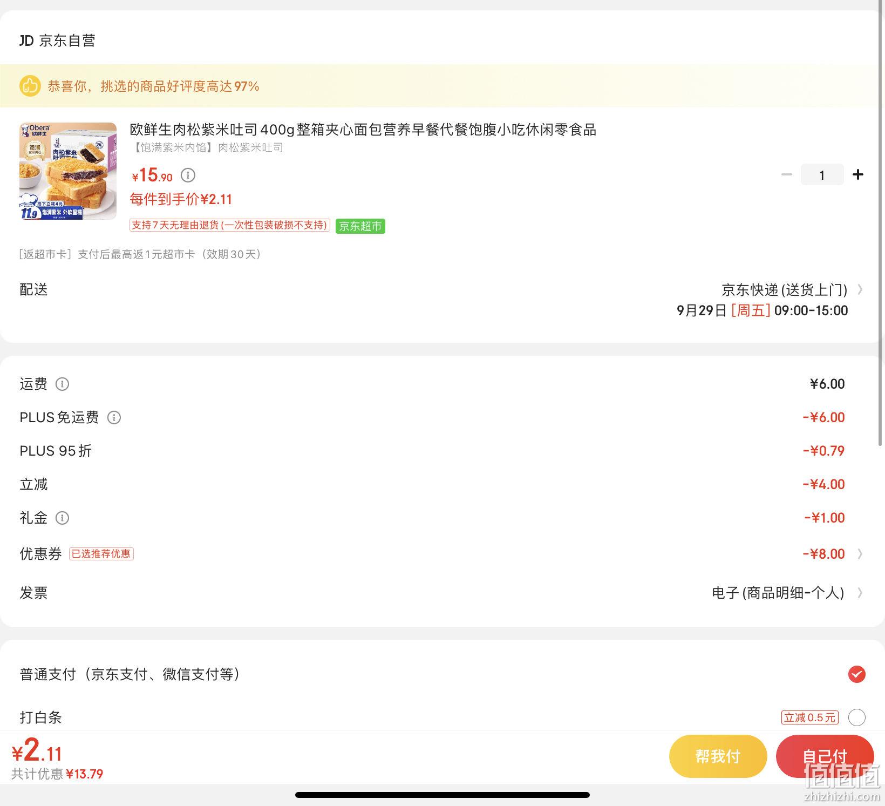
Task: Click 京东快递(送货上门) delivery method
Action: pyautogui.click(x=784, y=290)
